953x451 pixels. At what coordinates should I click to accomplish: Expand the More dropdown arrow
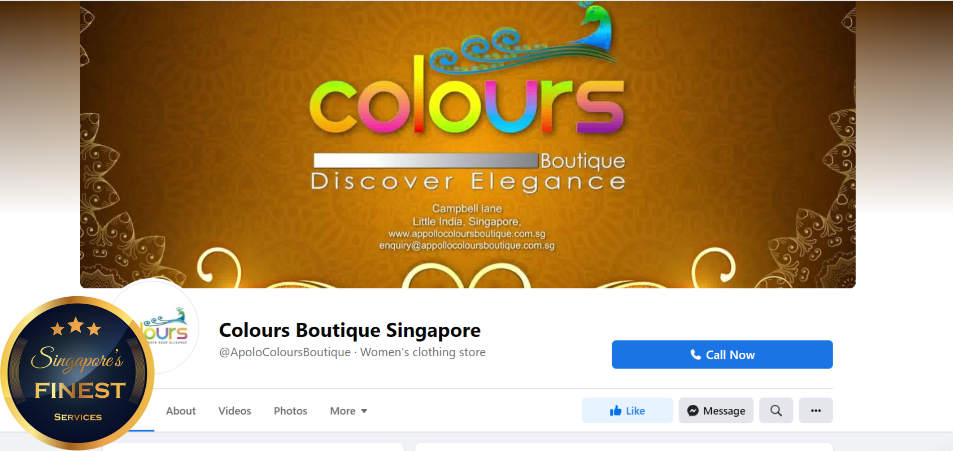(x=364, y=411)
